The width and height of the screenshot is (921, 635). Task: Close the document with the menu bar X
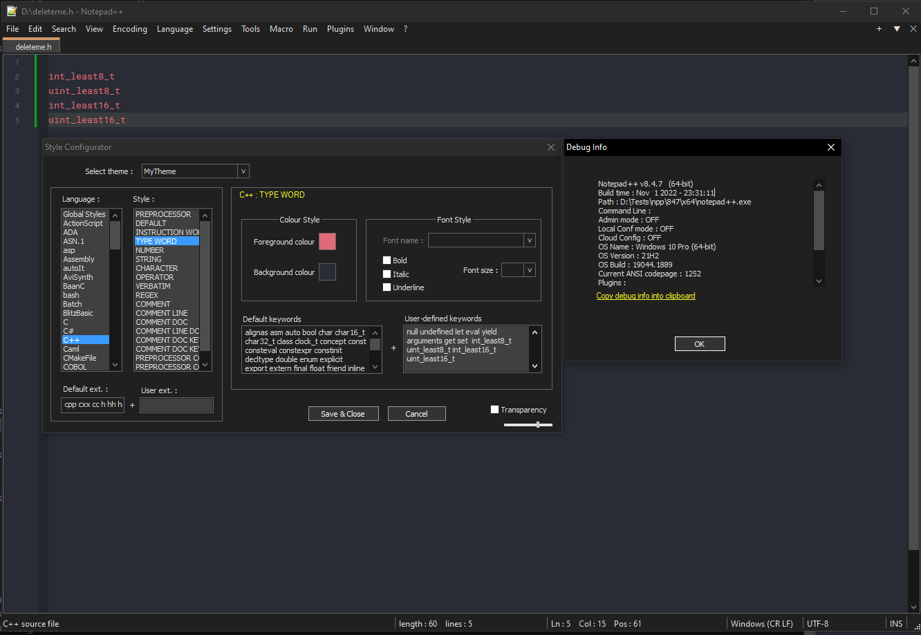click(x=912, y=29)
